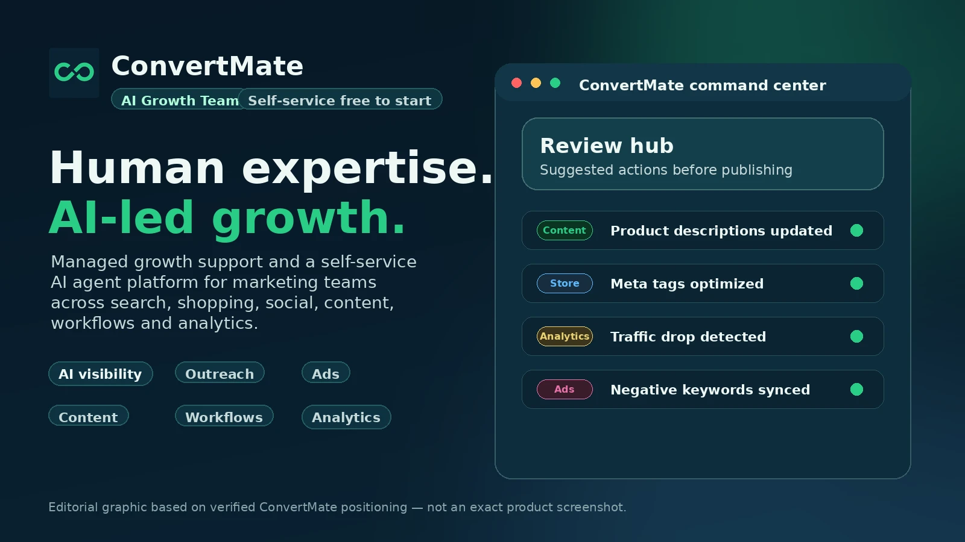Click the Outreach tag
965x542 pixels.
(220, 373)
